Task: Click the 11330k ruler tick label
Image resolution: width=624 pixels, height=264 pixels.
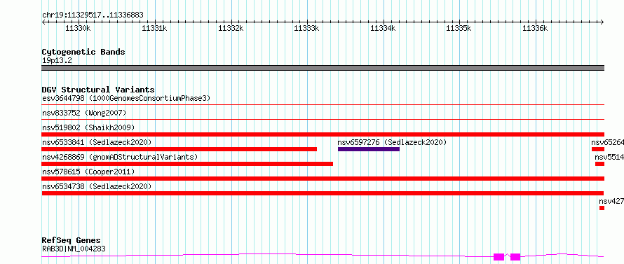Action: coord(78,28)
